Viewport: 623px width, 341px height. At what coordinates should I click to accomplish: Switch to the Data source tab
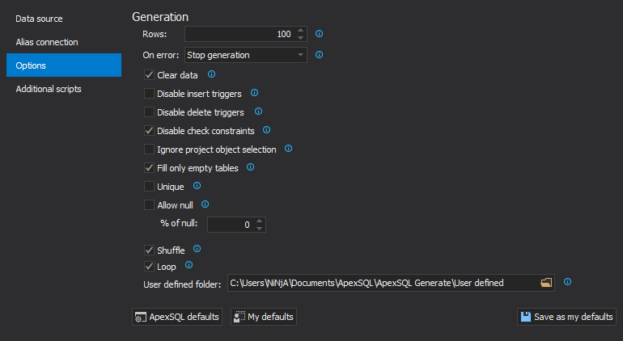(39, 19)
